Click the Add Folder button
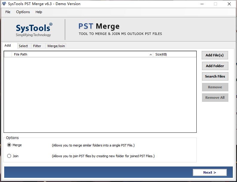Viewport: 237px width, 182px height. (x=215, y=66)
